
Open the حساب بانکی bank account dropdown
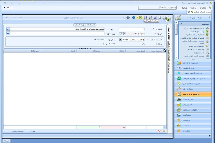[x=120, y=40]
